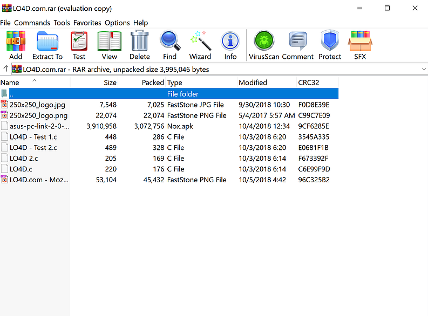The height and width of the screenshot is (316, 428).
Task: Select the LO4D 2.c file name
Action: 24,159
